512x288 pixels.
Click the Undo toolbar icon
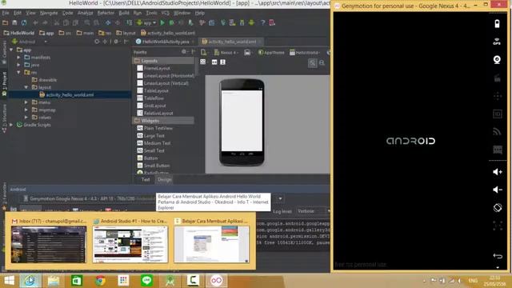point(35,23)
